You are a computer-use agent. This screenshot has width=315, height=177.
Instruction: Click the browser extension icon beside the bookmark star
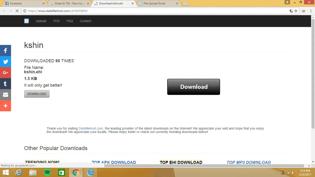click(x=304, y=11)
